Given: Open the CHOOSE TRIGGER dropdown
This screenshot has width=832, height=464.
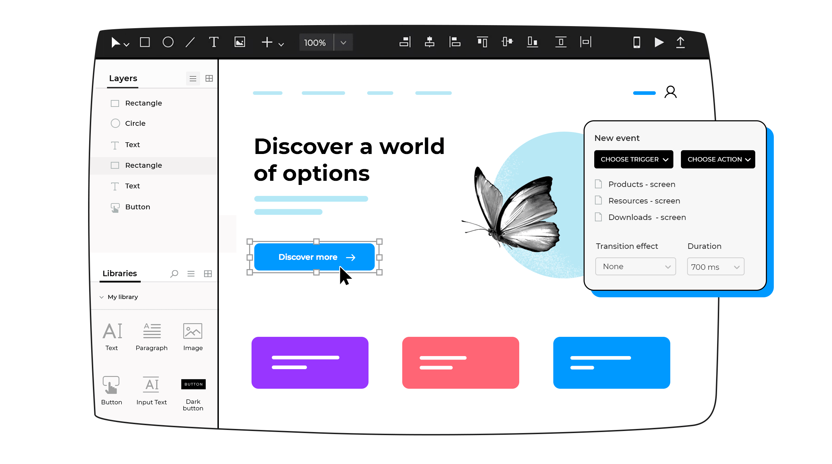Looking at the screenshot, I should coord(633,159).
